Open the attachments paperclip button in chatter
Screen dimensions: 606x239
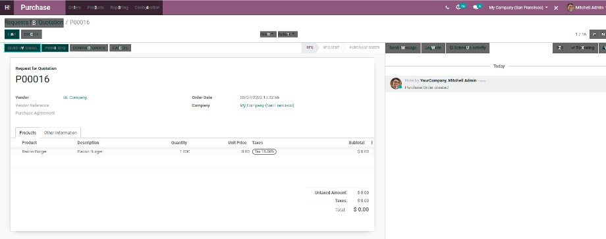click(559, 48)
